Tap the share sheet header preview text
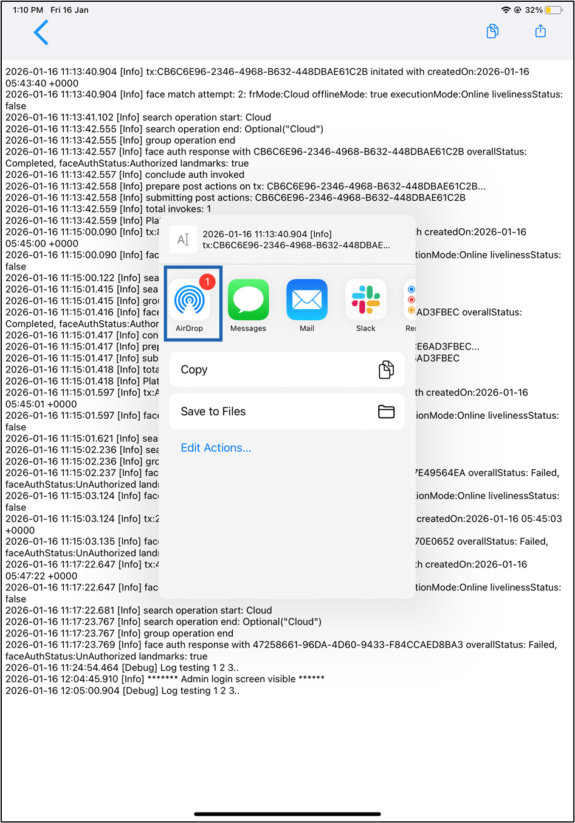This screenshot has height=823, width=575. 297,239
